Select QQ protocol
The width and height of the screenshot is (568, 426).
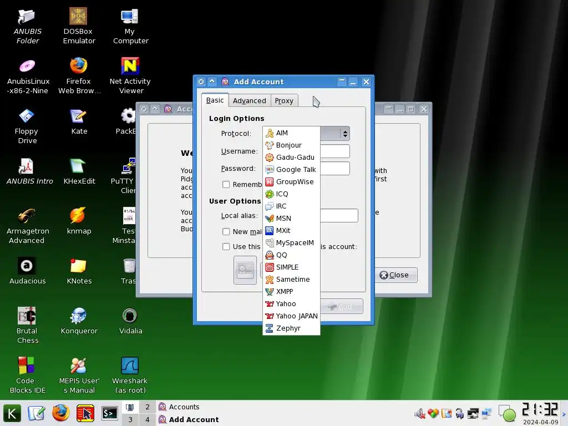pyautogui.click(x=291, y=255)
